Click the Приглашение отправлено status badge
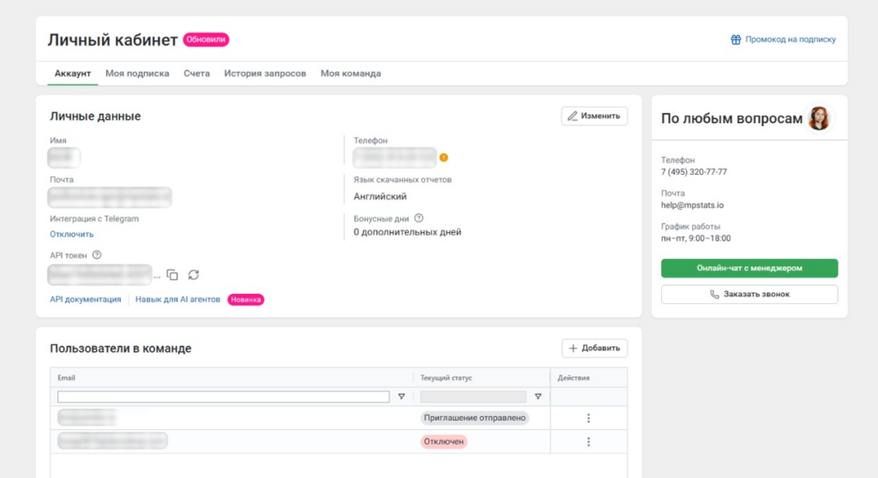The image size is (878, 478). coord(474,418)
